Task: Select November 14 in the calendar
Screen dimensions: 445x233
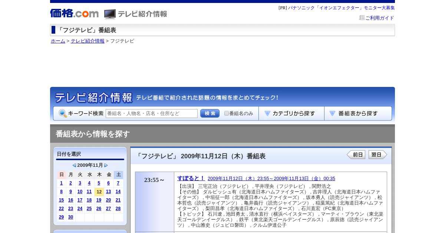Action: (x=118, y=192)
